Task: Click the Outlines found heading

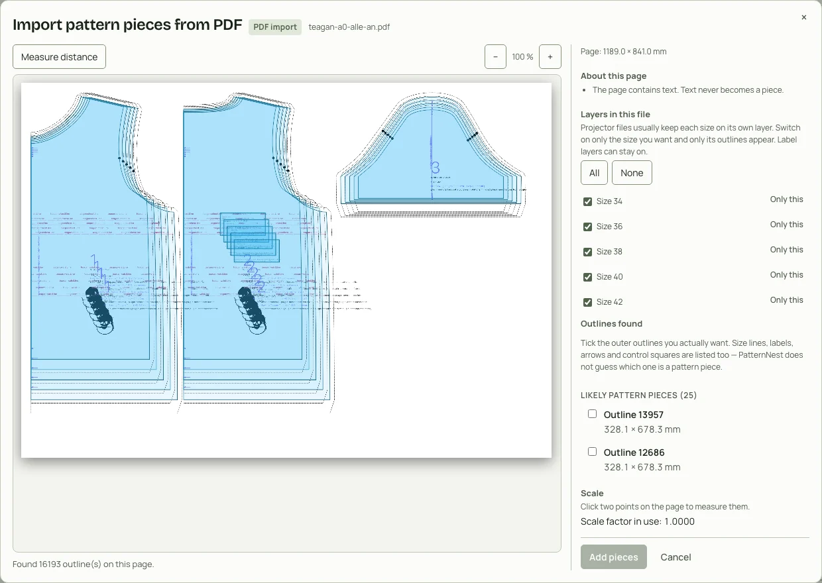Action: (x=611, y=324)
